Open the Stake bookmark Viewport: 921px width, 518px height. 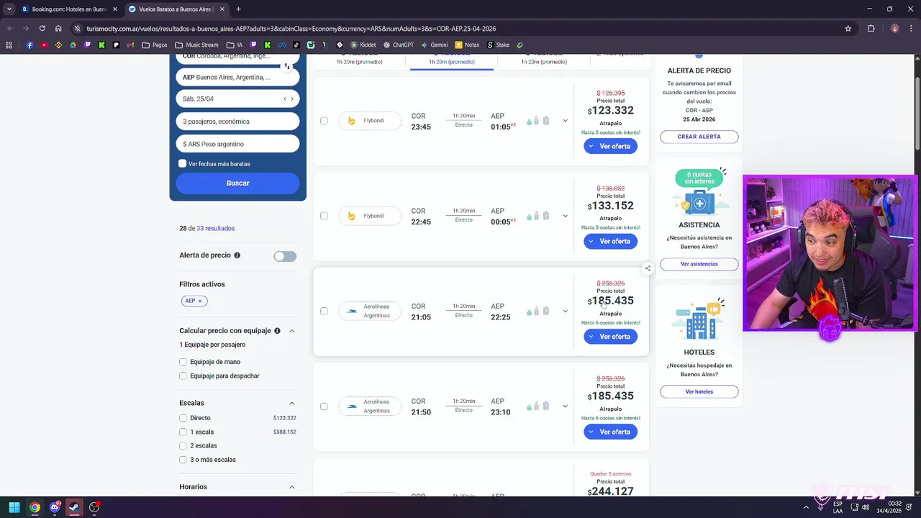click(x=498, y=45)
